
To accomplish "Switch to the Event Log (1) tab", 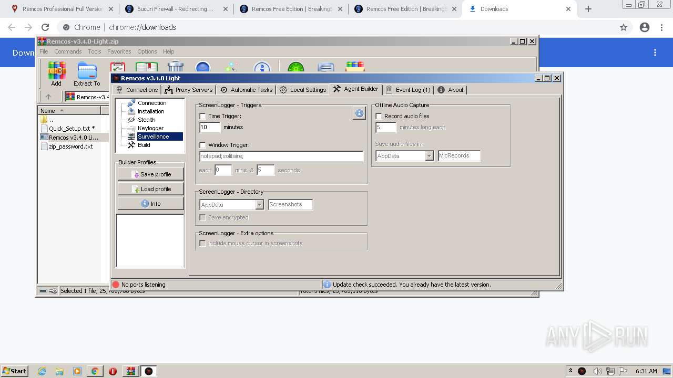I will pos(408,90).
